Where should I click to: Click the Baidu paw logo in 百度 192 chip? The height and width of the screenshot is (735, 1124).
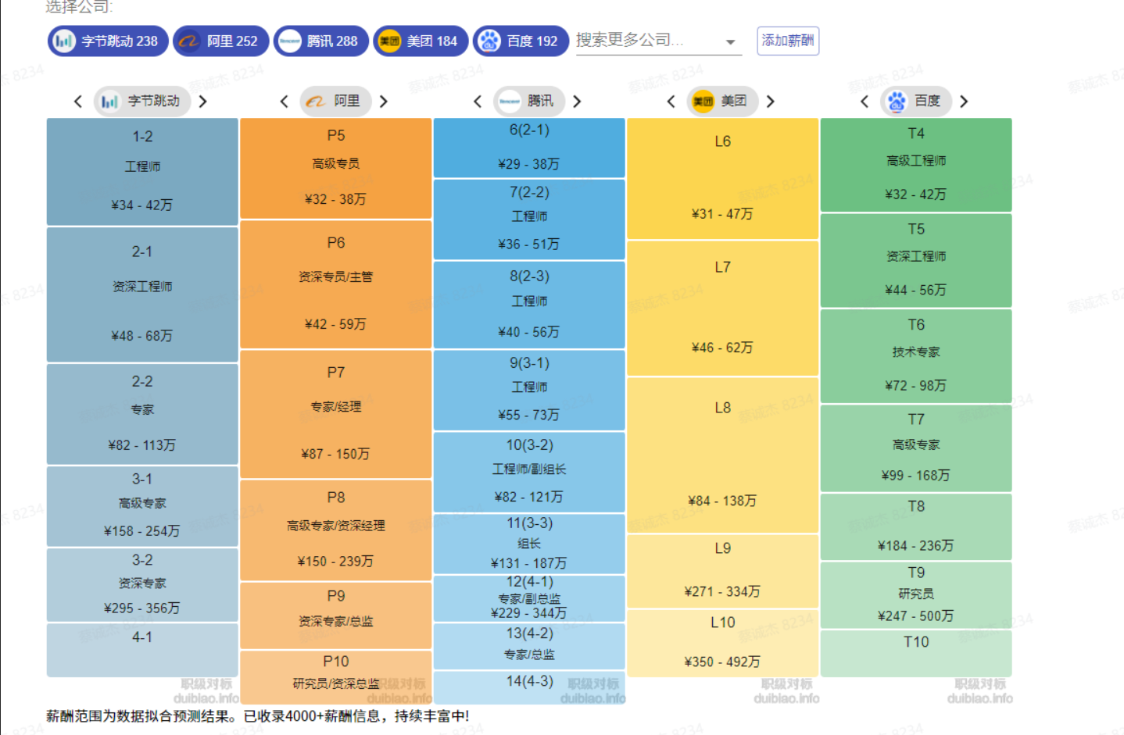(489, 41)
